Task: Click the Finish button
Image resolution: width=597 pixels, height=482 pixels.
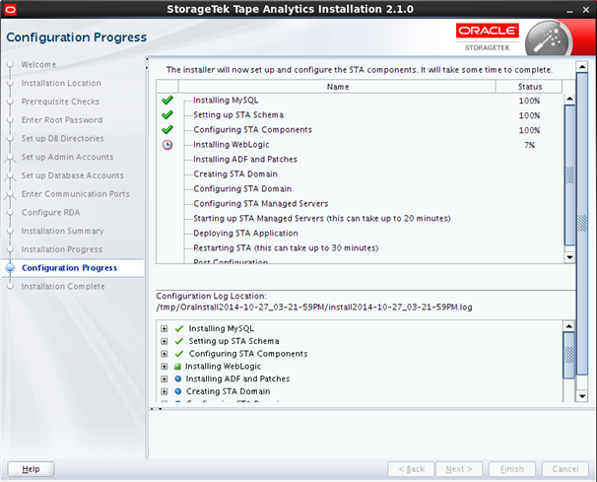Action: [512, 469]
